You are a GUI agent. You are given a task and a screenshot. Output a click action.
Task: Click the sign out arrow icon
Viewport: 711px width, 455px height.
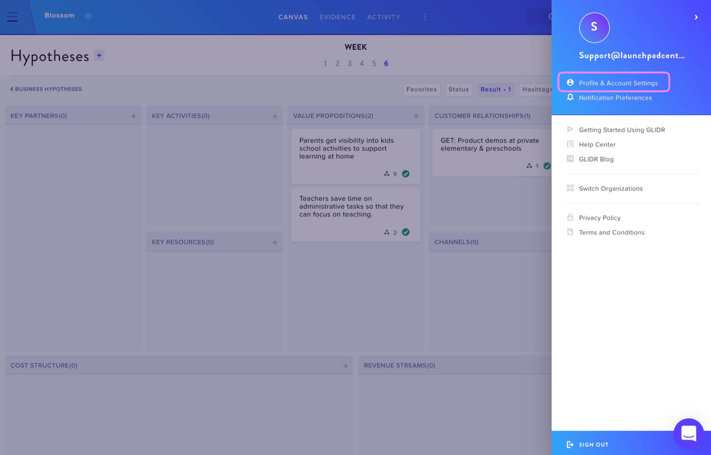click(570, 444)
